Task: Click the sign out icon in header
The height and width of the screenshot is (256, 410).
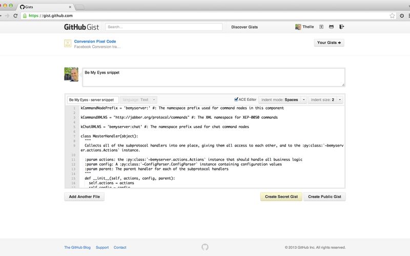Action: tap(341, 27)
